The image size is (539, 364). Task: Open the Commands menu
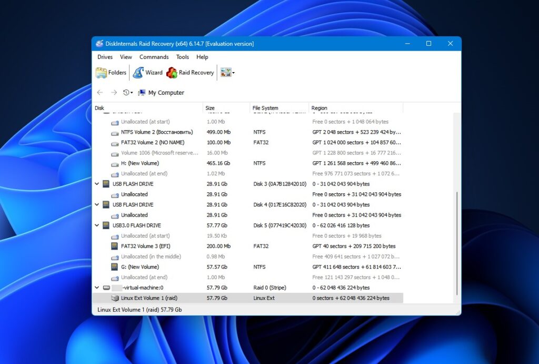(154, 57)
